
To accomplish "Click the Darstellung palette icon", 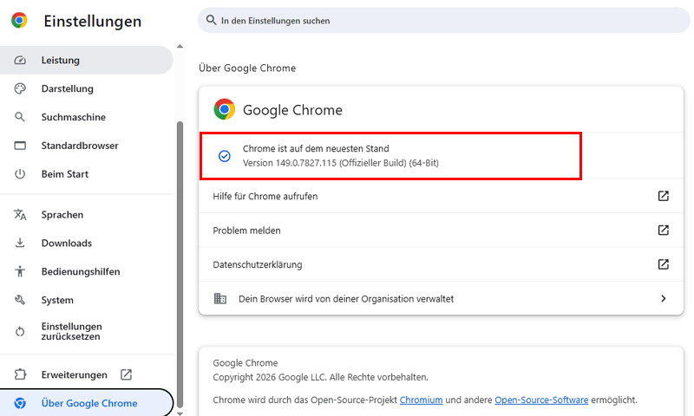I will 20,88.
